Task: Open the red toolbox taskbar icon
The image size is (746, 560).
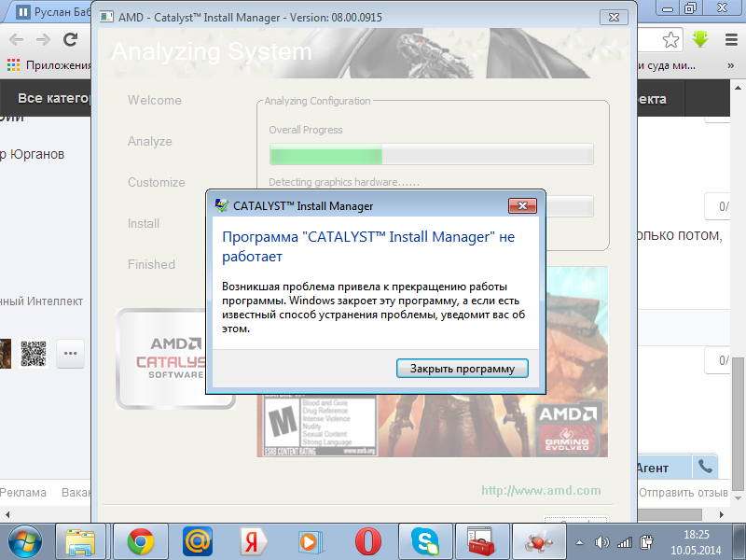Action: click(482, 542)
